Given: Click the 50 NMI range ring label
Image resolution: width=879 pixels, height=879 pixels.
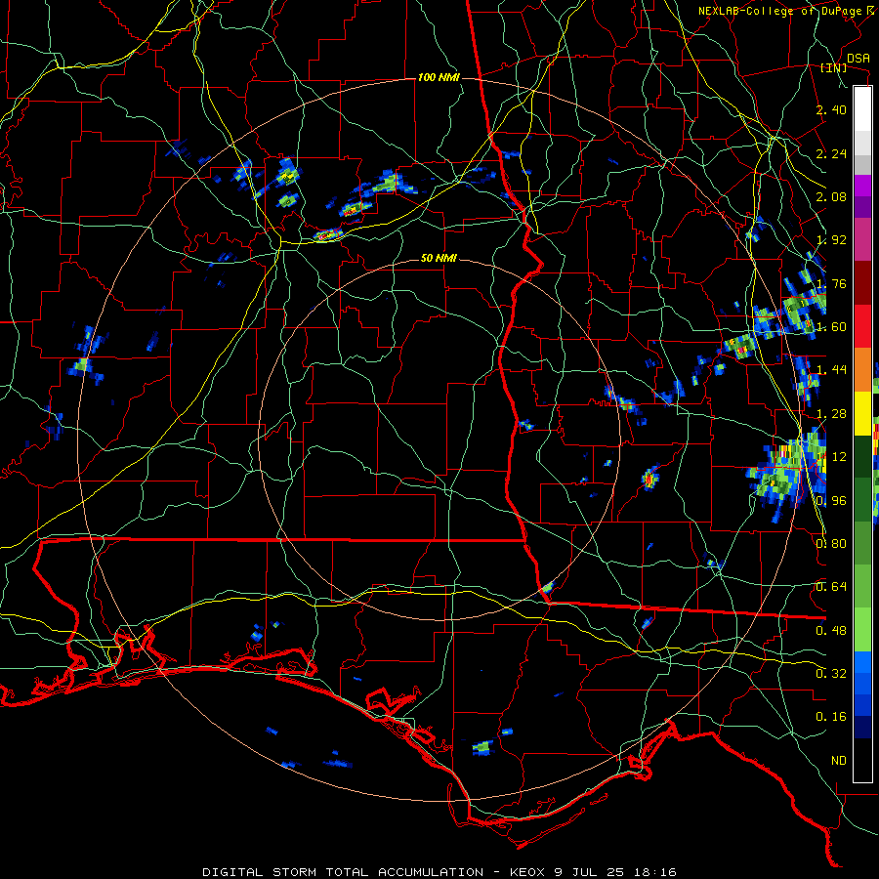Looking at the screenshot, I should (x=439, y=258).
